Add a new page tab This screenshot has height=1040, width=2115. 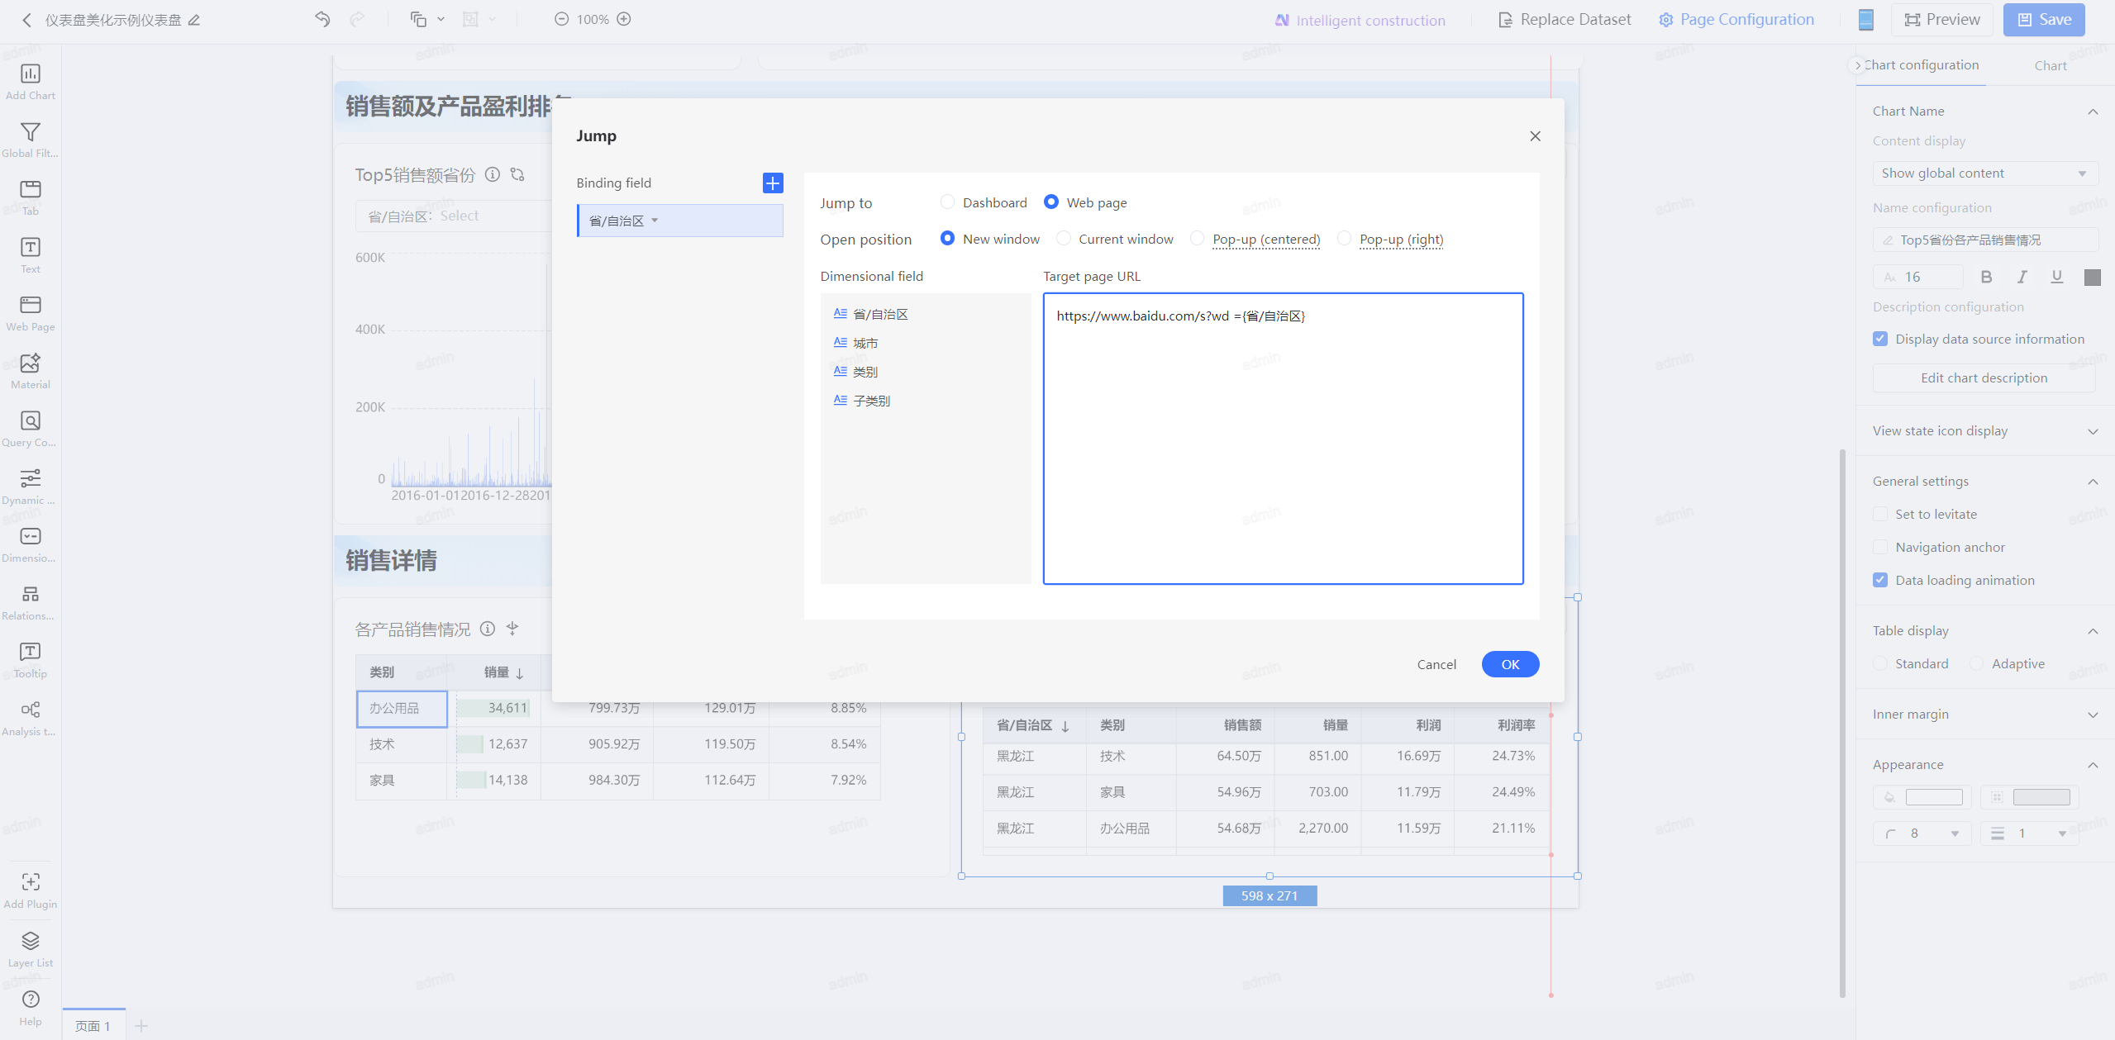pos(141,1025)
